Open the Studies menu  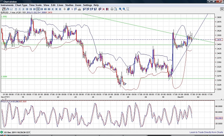click(69, 5)
